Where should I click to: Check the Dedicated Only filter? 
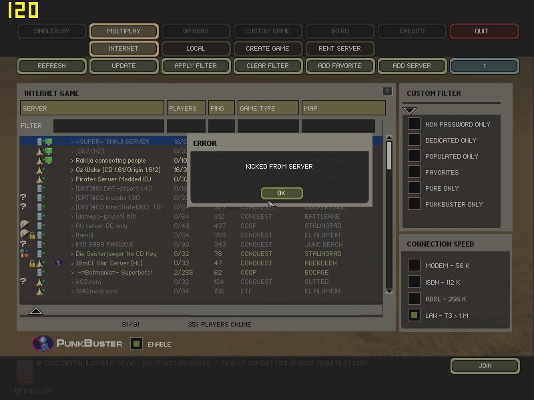click(x=414, y=140)
